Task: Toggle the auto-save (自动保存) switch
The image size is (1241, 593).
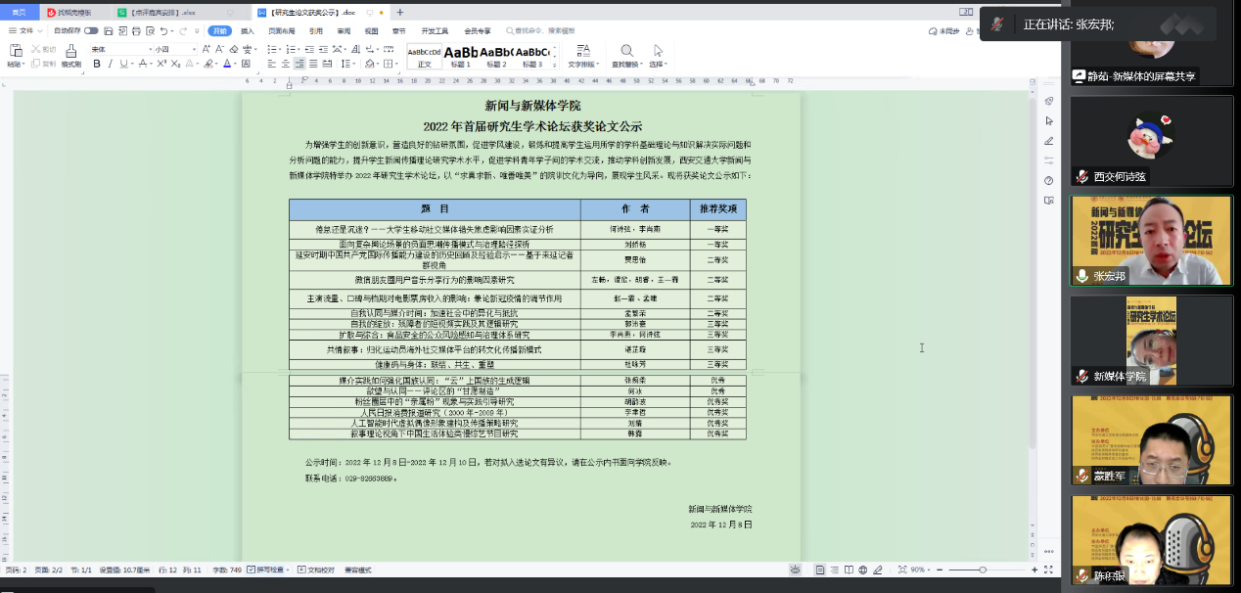Action: (x=91, y=30)
